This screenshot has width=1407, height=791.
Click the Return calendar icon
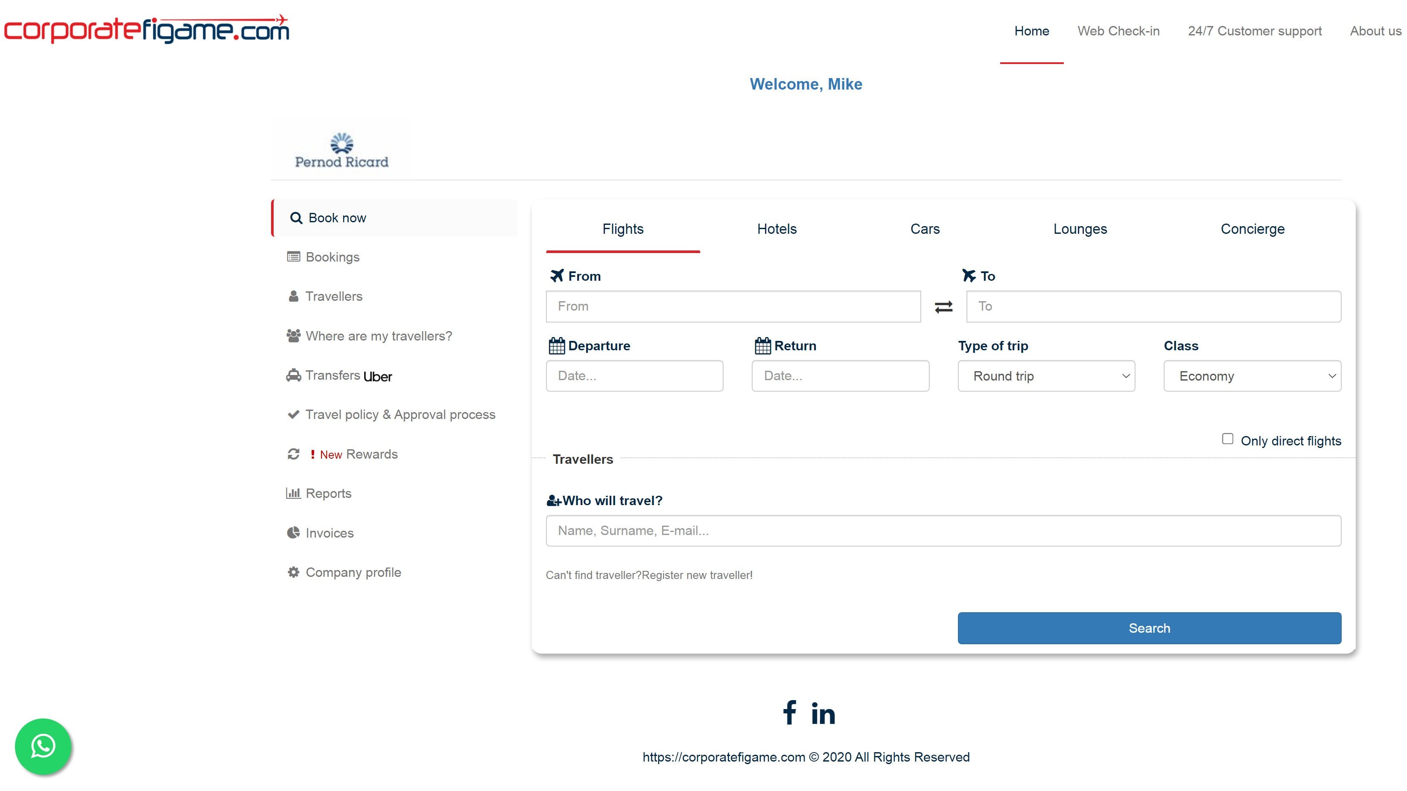click(x=762, y=346)
